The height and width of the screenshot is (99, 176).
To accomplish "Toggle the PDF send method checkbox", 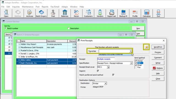I will point(136,63).
